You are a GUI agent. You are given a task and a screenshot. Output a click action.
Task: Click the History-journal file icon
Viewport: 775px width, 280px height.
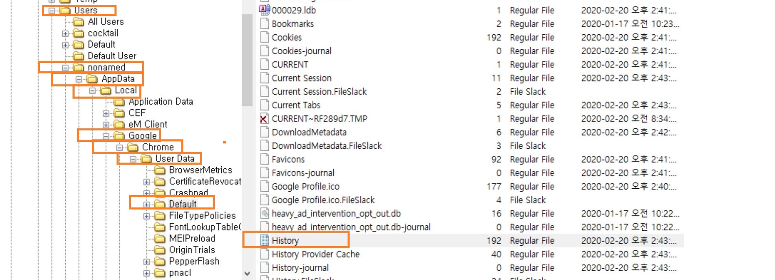click(264, 268)
